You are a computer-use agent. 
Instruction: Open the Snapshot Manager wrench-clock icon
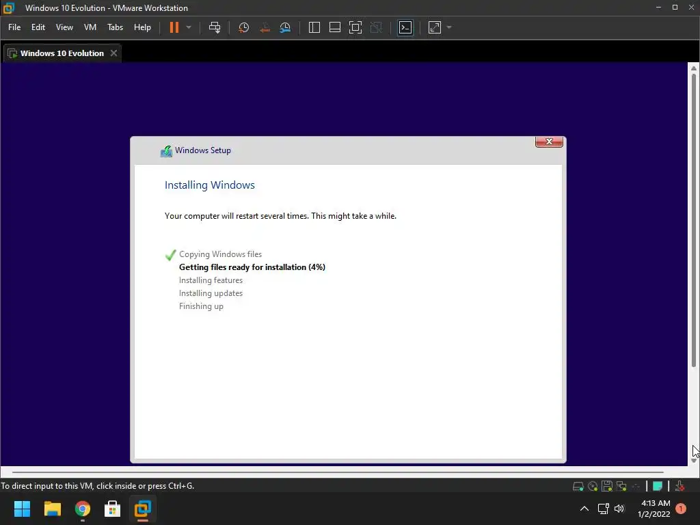click(285, 27)
